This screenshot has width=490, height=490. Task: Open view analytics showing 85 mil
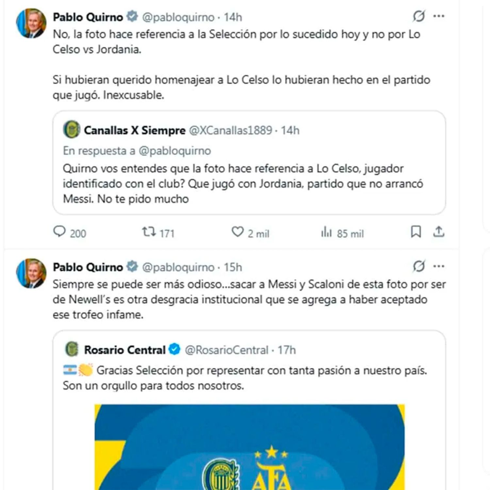(x=326, y=232)
